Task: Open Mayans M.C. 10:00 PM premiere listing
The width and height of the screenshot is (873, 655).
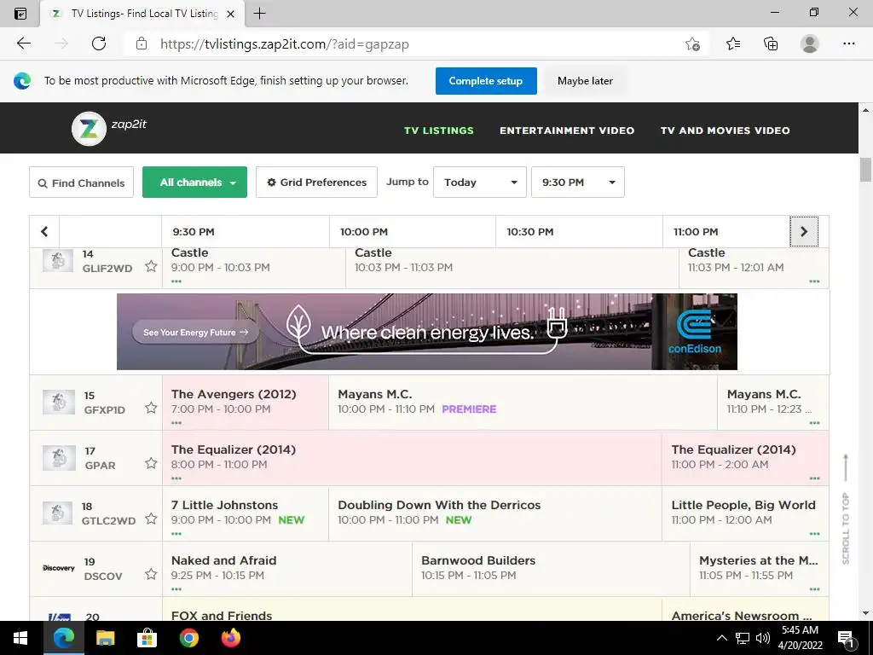Action: (x=523, y=402)
